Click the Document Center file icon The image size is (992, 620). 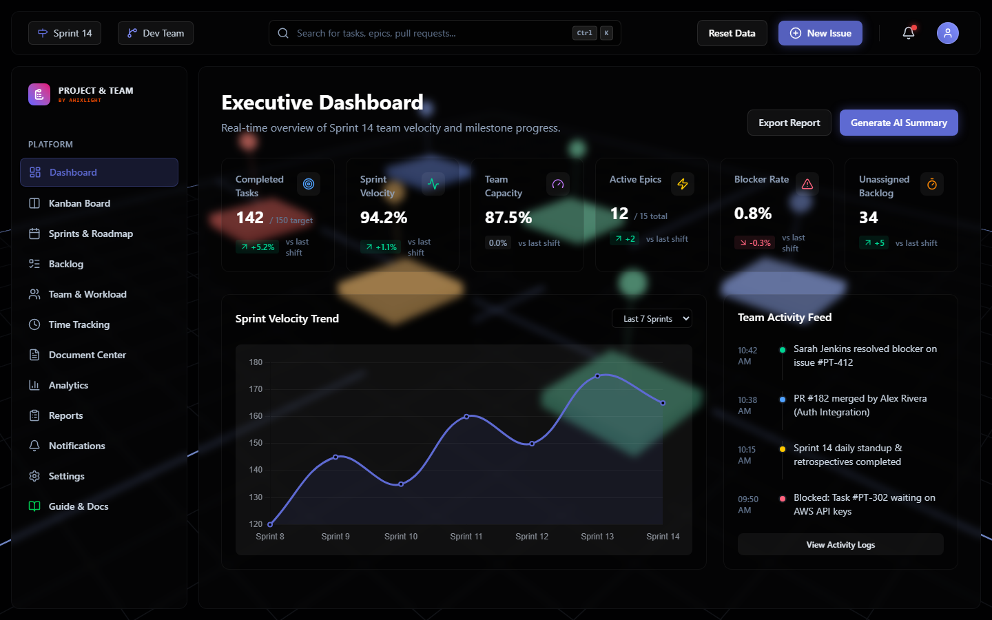pos(34,355)
